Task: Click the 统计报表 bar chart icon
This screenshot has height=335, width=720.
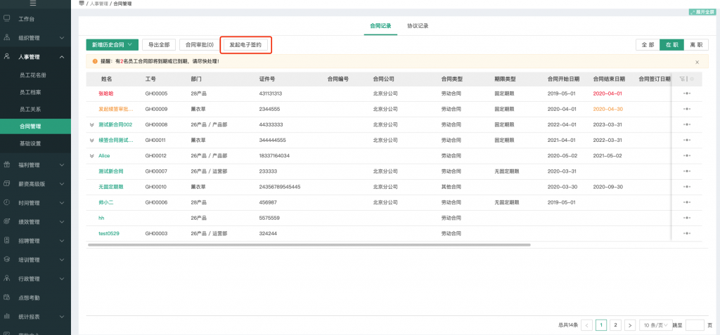Action: 7,316
